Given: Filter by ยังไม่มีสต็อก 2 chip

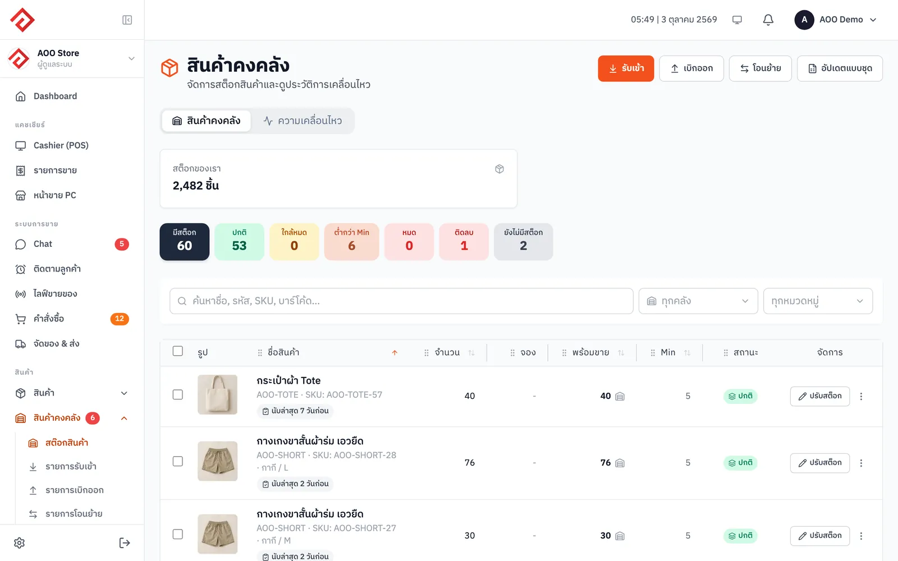Looking at the screenshot, I should coord(524,242).
